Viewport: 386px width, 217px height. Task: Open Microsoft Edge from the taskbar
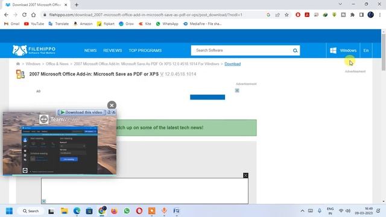tap(77, 211)
